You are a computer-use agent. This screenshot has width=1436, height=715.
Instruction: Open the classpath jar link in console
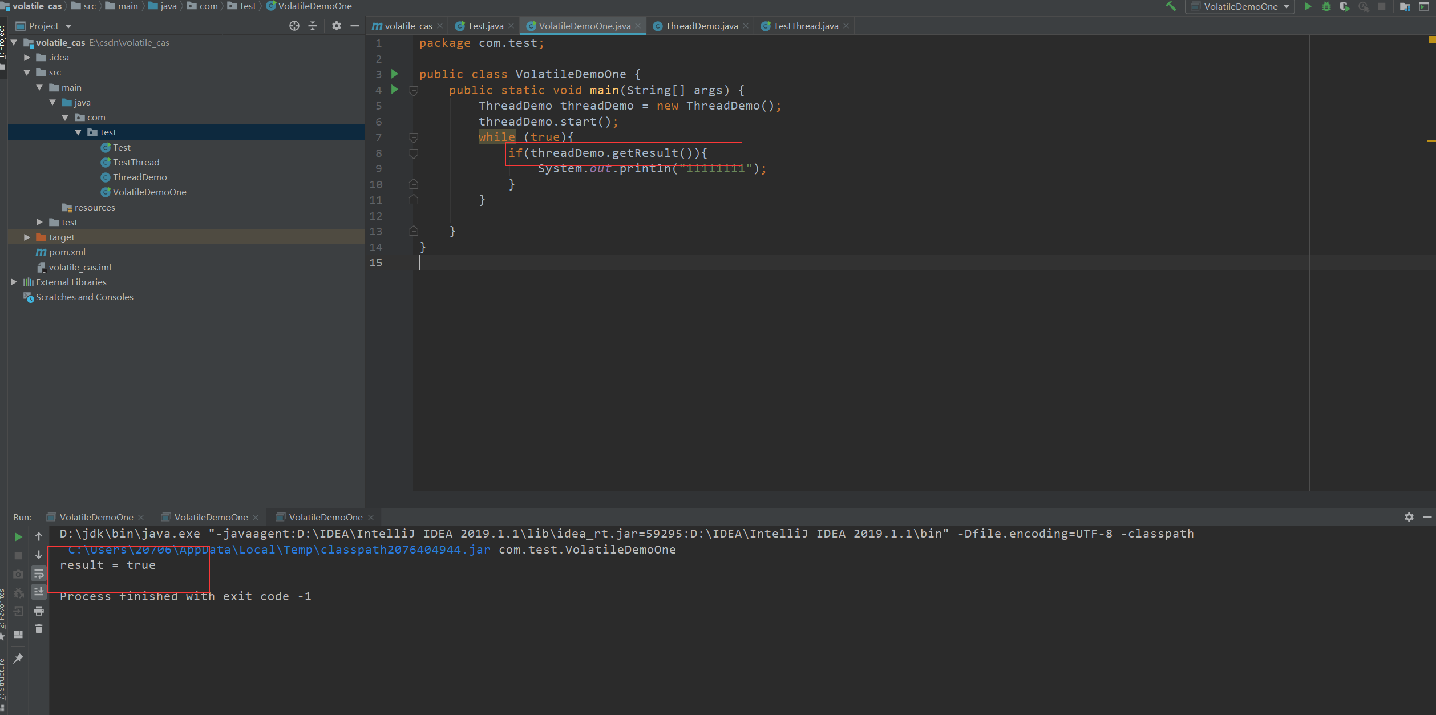point(279,550)
